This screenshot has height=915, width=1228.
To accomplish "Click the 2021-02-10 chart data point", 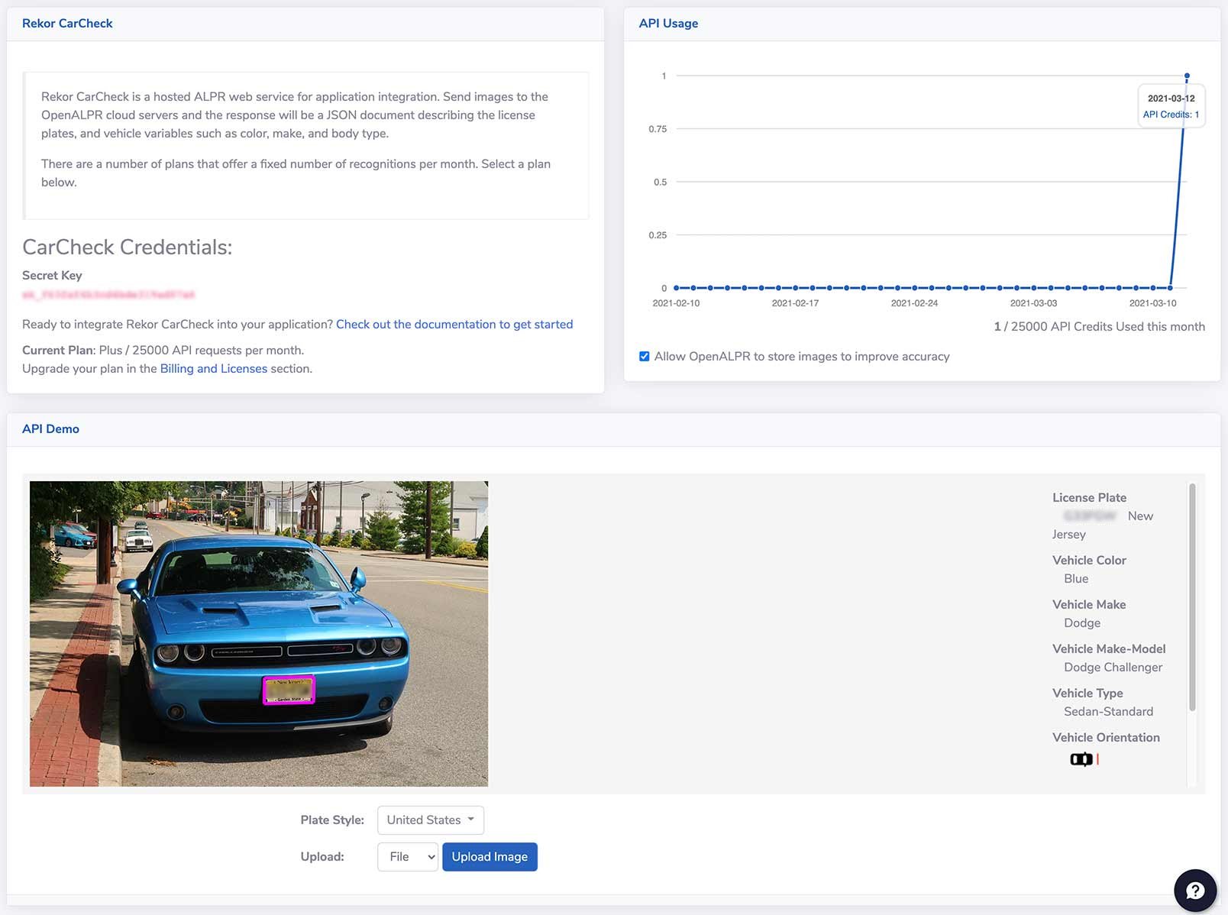I will click(677, 288).
